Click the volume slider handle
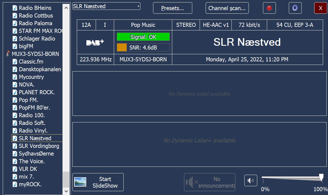328x195 pixels. pos(321,177)
